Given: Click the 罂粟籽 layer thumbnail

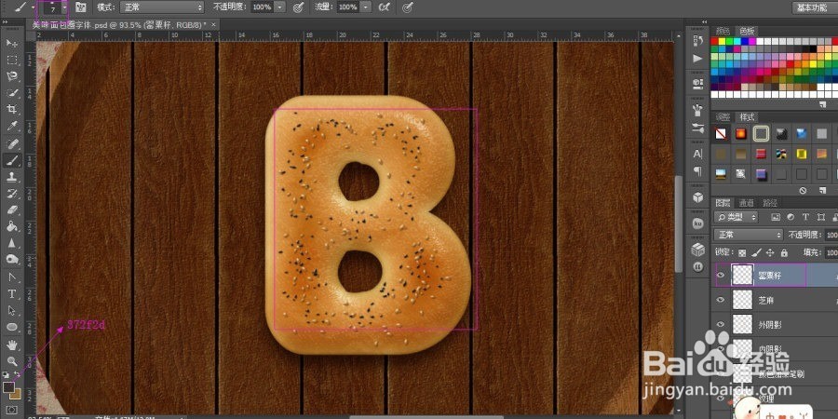Looking at the screenshot, I should coord(742,276).
